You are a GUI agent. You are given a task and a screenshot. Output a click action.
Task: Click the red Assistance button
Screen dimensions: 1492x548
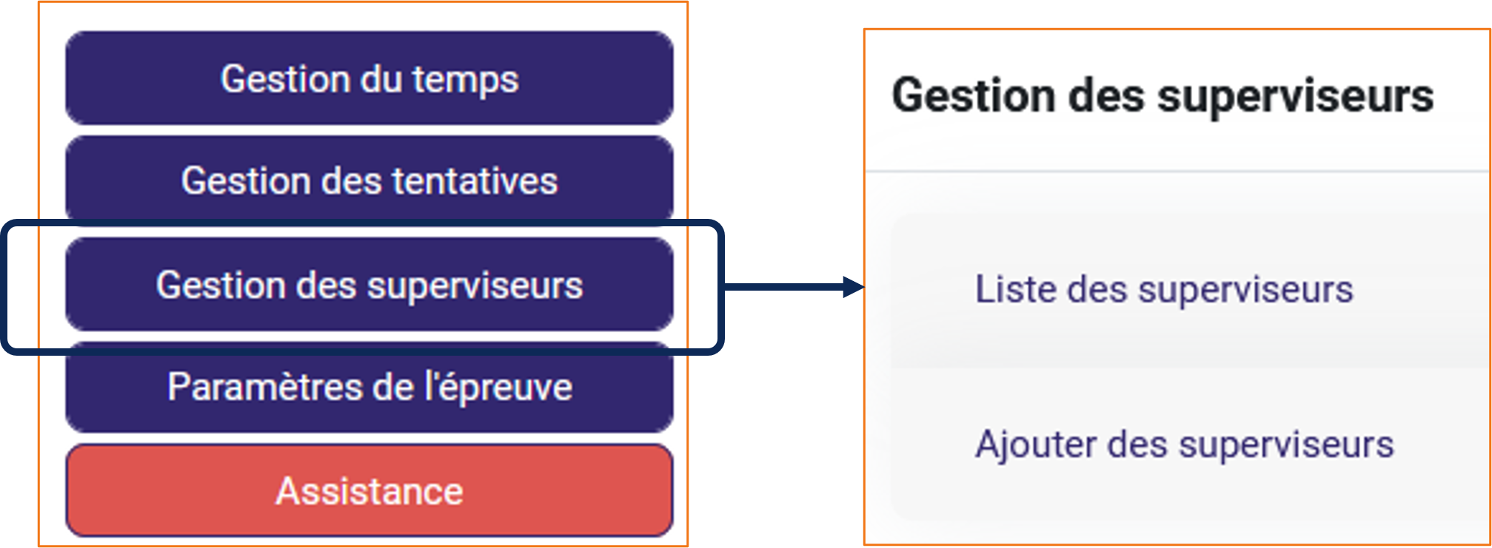[x=369, y=490]
